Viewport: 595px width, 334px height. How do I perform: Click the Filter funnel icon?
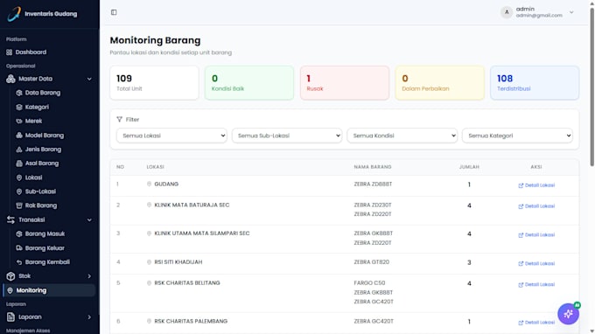120,120
